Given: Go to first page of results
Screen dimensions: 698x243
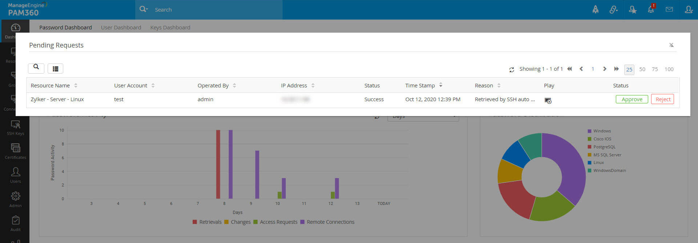Looking at the screenshot, I should tap(569, 69).
